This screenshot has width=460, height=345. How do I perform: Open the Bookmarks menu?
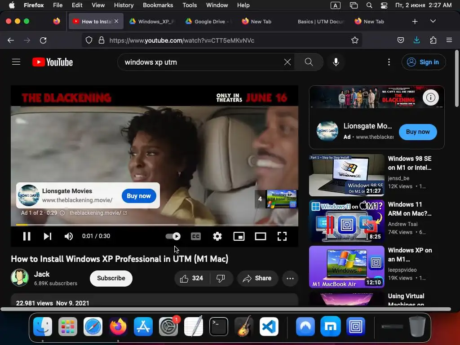click(x=158, y=5)
